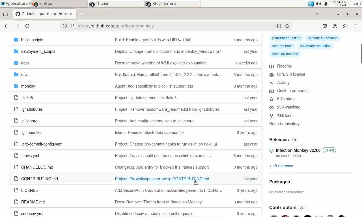
Task: Click the envs folder icon
Action: (16, 75)
